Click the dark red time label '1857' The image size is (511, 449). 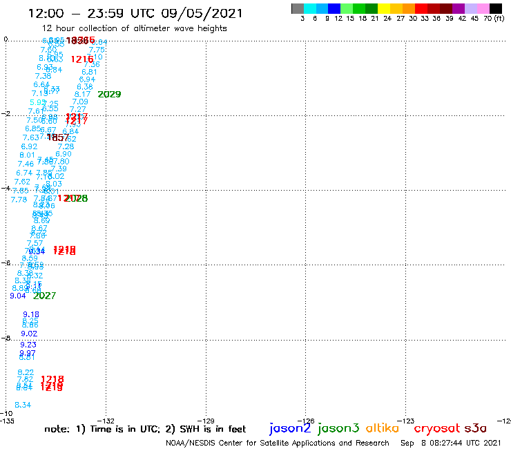[x=58, y=137]
